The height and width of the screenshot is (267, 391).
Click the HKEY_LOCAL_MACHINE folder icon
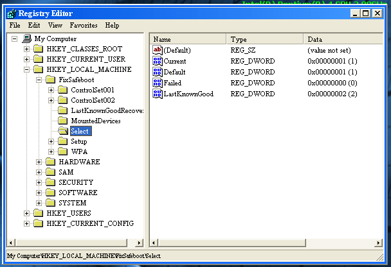pos(39,69)
